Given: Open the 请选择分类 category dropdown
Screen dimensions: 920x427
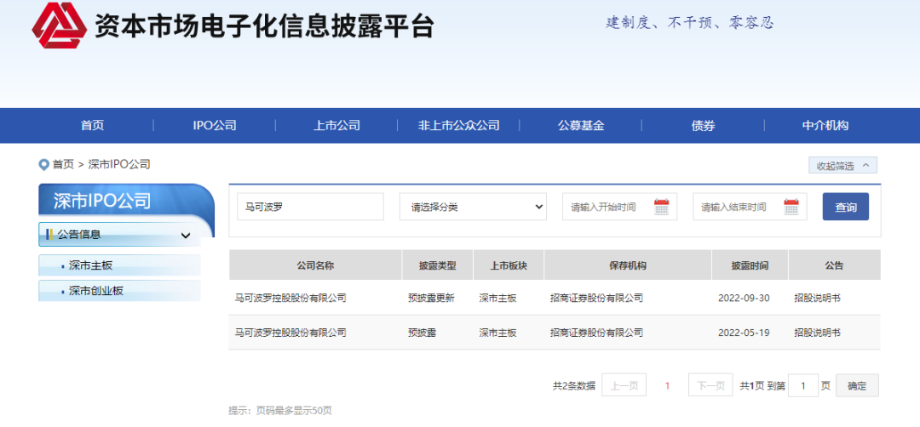Looking at the screenshot, I should [x=473, y=207].
